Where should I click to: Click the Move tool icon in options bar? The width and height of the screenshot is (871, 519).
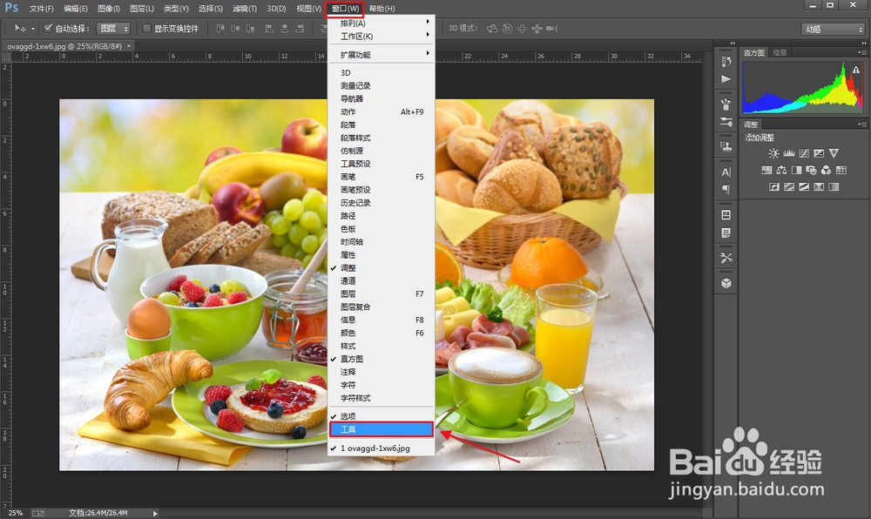pyautogui.click(x=20, y=29)
